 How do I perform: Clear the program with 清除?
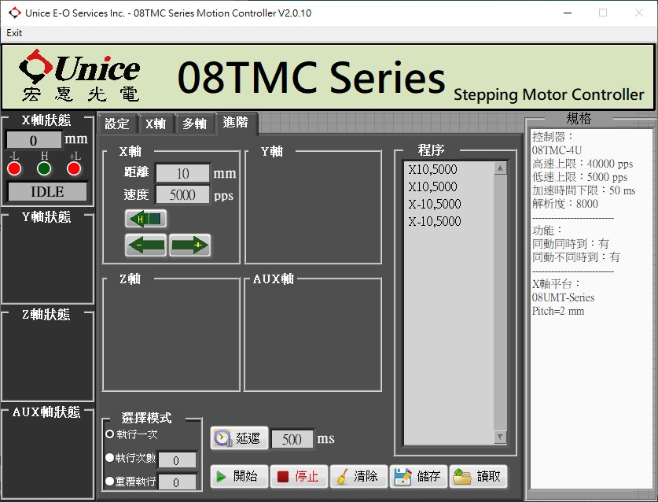(x=358, y=476)
